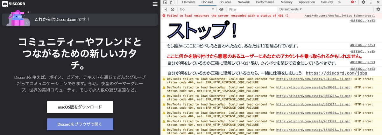Viewport: 382px width, 135px height.
Task: Close the DevTools panel
Action: 378,2
